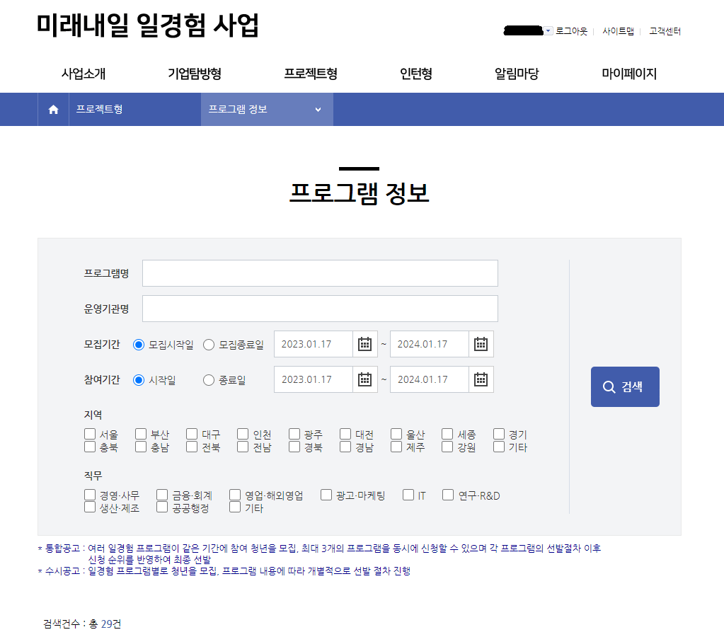The image size is (724, 637).
Task: Select the 종료일 radio for 참여기간
Action: pos(208,379)
